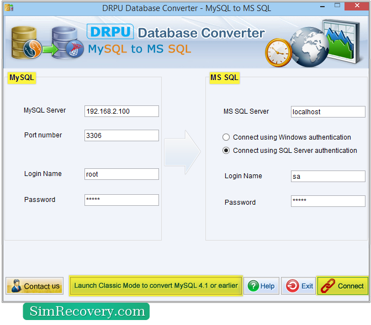Launch Classic Mode for MySQL 4.1 or earlier
The width and height of the screenshot is (371, 325).
coord(156,285)
